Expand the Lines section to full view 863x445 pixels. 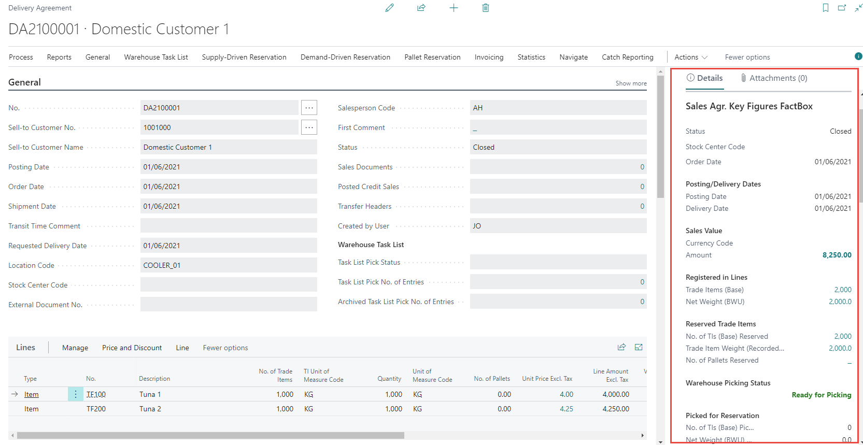(639, 347)
